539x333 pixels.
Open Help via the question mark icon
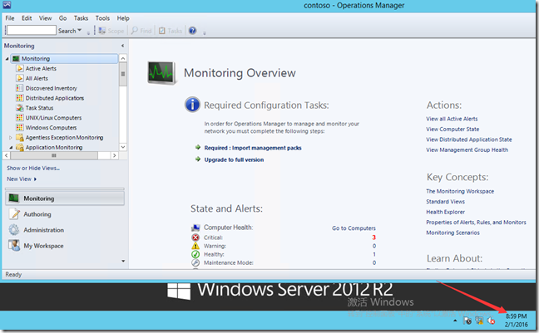(192, 31)
